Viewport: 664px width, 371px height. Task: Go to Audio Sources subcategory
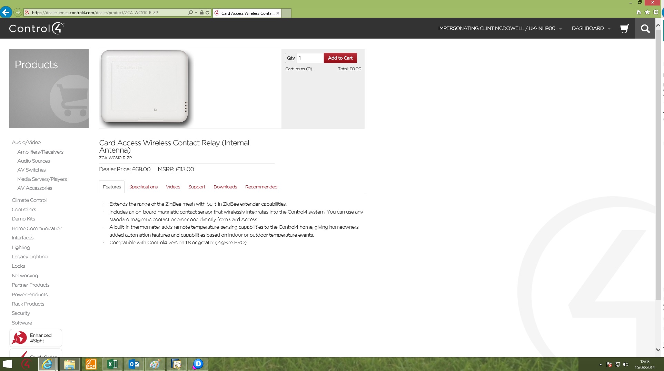click(33, 161)
